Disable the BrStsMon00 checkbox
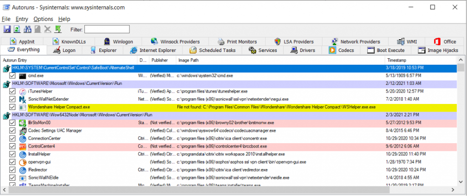This screenshot has height=196, width=467. [x=12, y=123]
